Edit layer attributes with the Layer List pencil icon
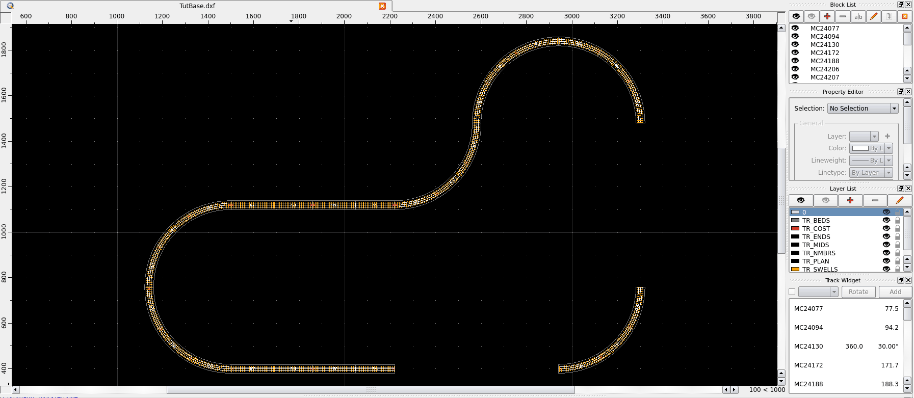 [x=899, y=200]
